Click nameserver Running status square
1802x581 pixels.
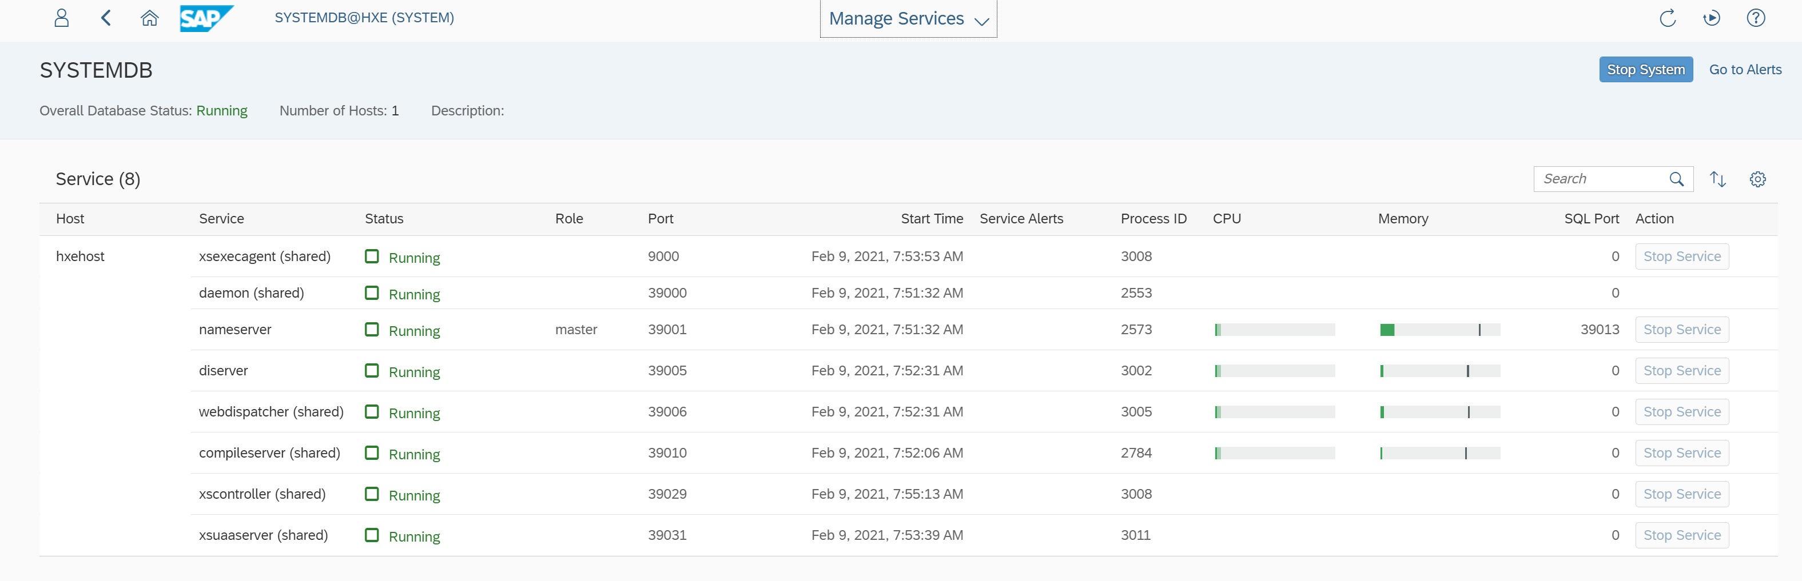[372, 329]
